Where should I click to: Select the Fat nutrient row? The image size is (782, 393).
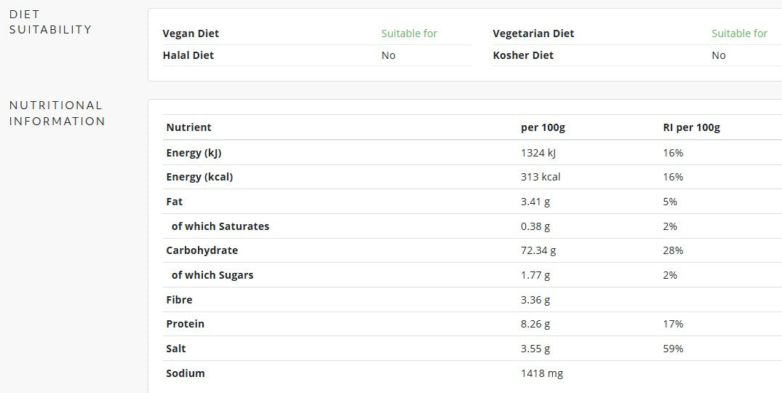coord(472,202)
